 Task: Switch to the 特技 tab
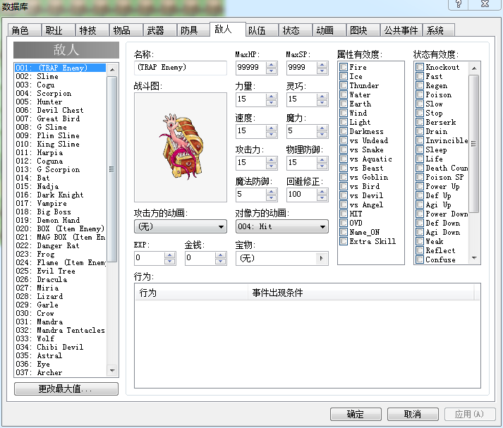pyautogui.click(x=92, y=30)
